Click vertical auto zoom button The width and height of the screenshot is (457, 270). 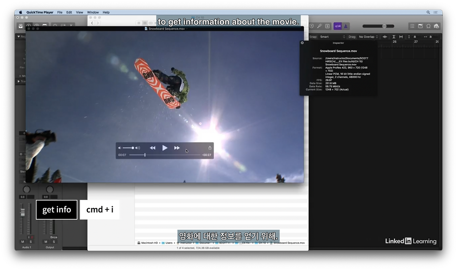pos(394,37)
